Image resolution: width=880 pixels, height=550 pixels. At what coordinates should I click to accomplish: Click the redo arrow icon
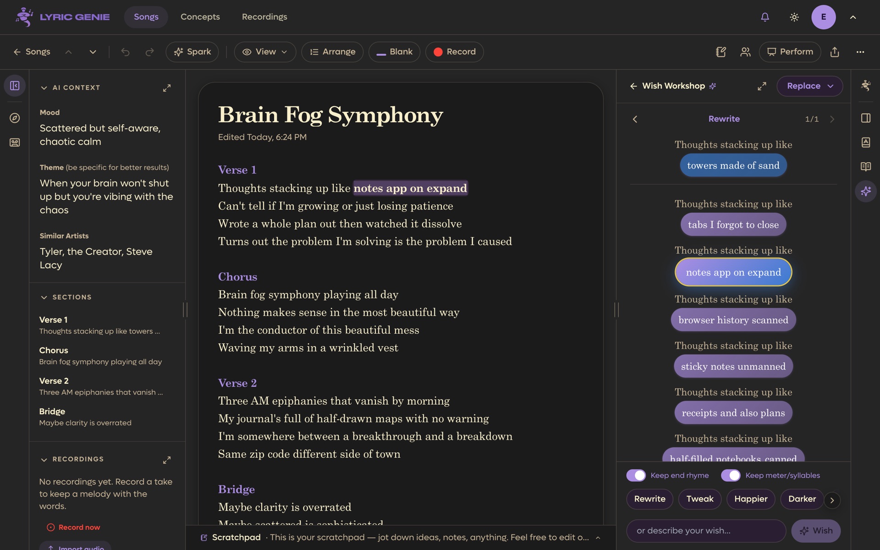(x=149, y=52)
